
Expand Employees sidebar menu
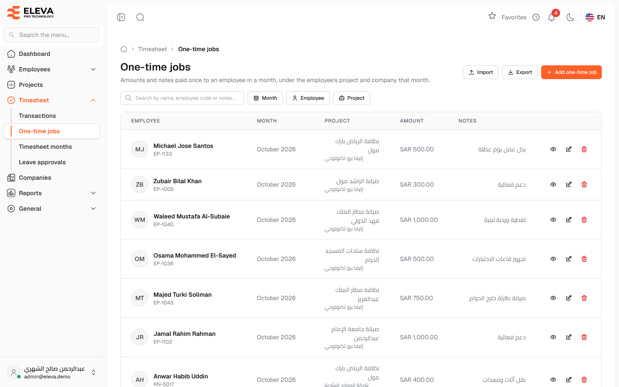pyautogui.click(x=52, y=69)
